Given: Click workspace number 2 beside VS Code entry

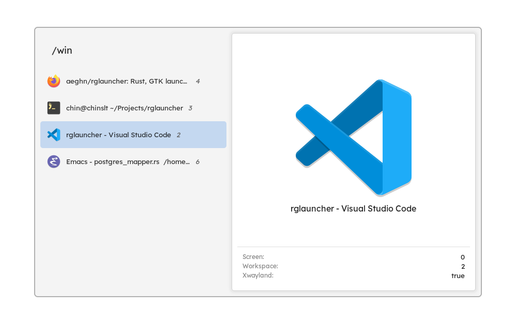Looking at the screenshot, I should [x=179, y=135].
